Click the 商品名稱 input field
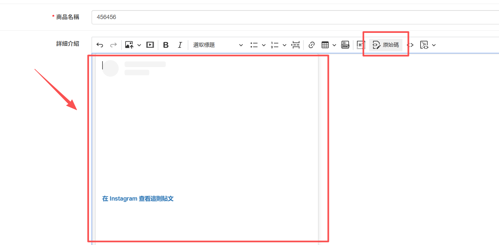Screen dimensions: 499x245 click(x=295, y=17)
